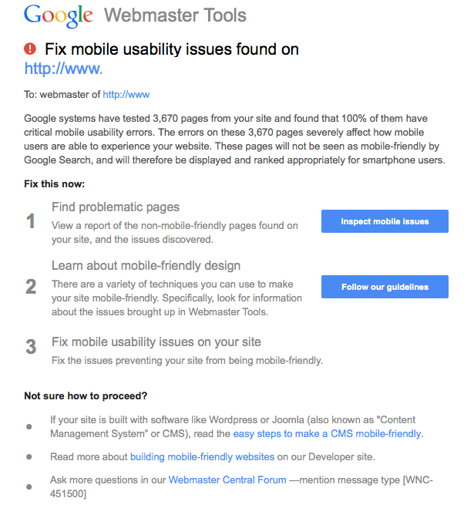The width and height of the screenshot is (474, 508).
Task: Open easy steps to make a CMS mobile-friendly link
Action: 327,434
